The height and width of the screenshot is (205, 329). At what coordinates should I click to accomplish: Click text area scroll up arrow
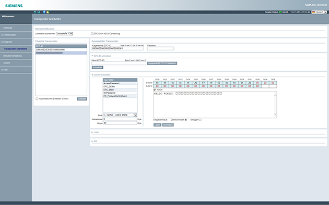[275, 95]
